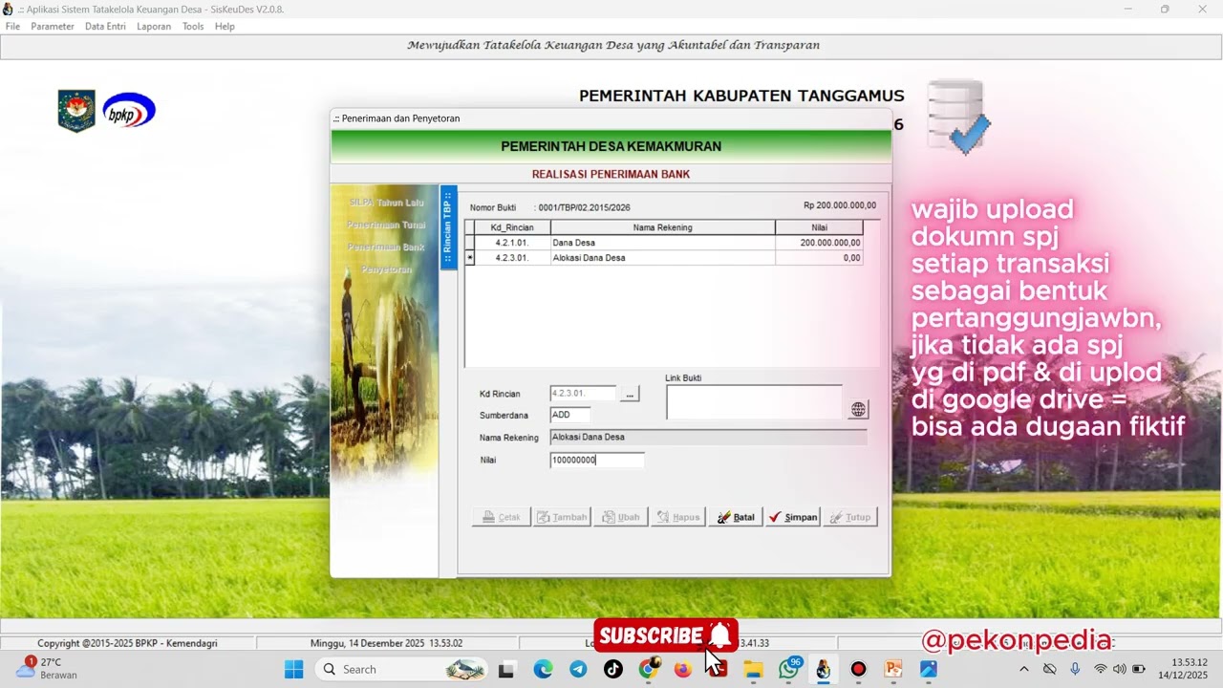Viewport: 1223px width, 688px height.
Task: Click the microphone tray icon
Action: point(1075,669)
